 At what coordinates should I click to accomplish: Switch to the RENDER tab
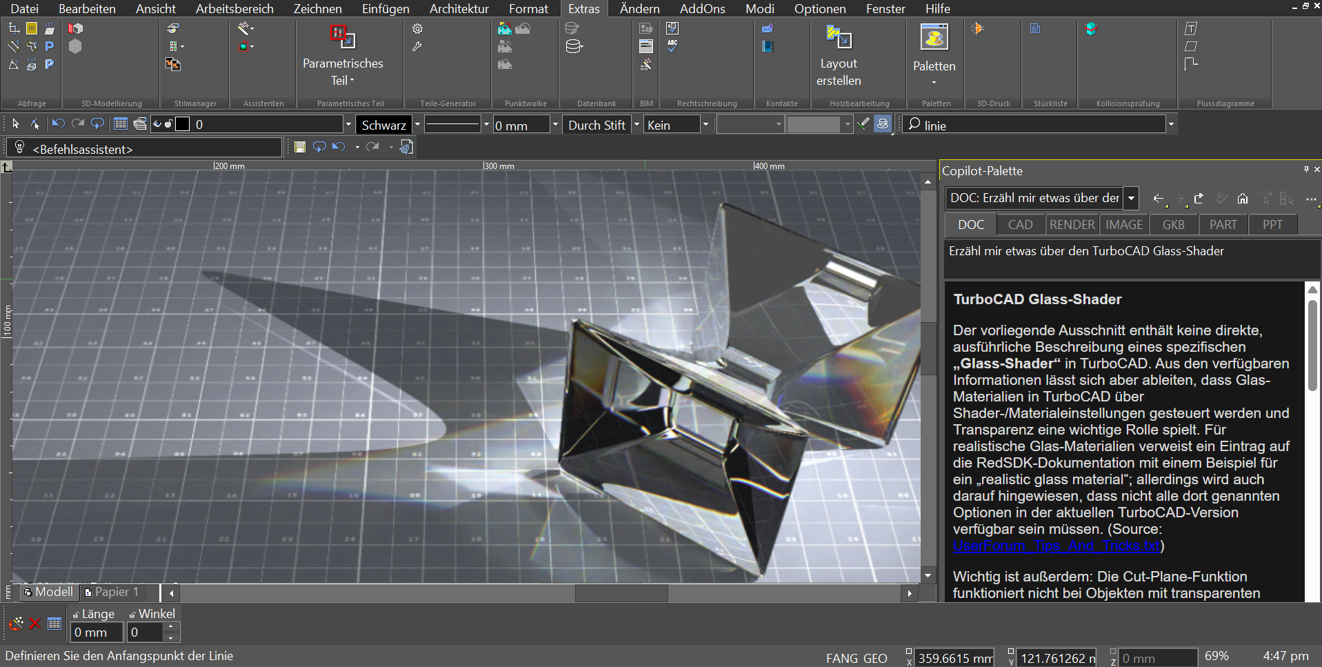click(x=1072, y=225)
